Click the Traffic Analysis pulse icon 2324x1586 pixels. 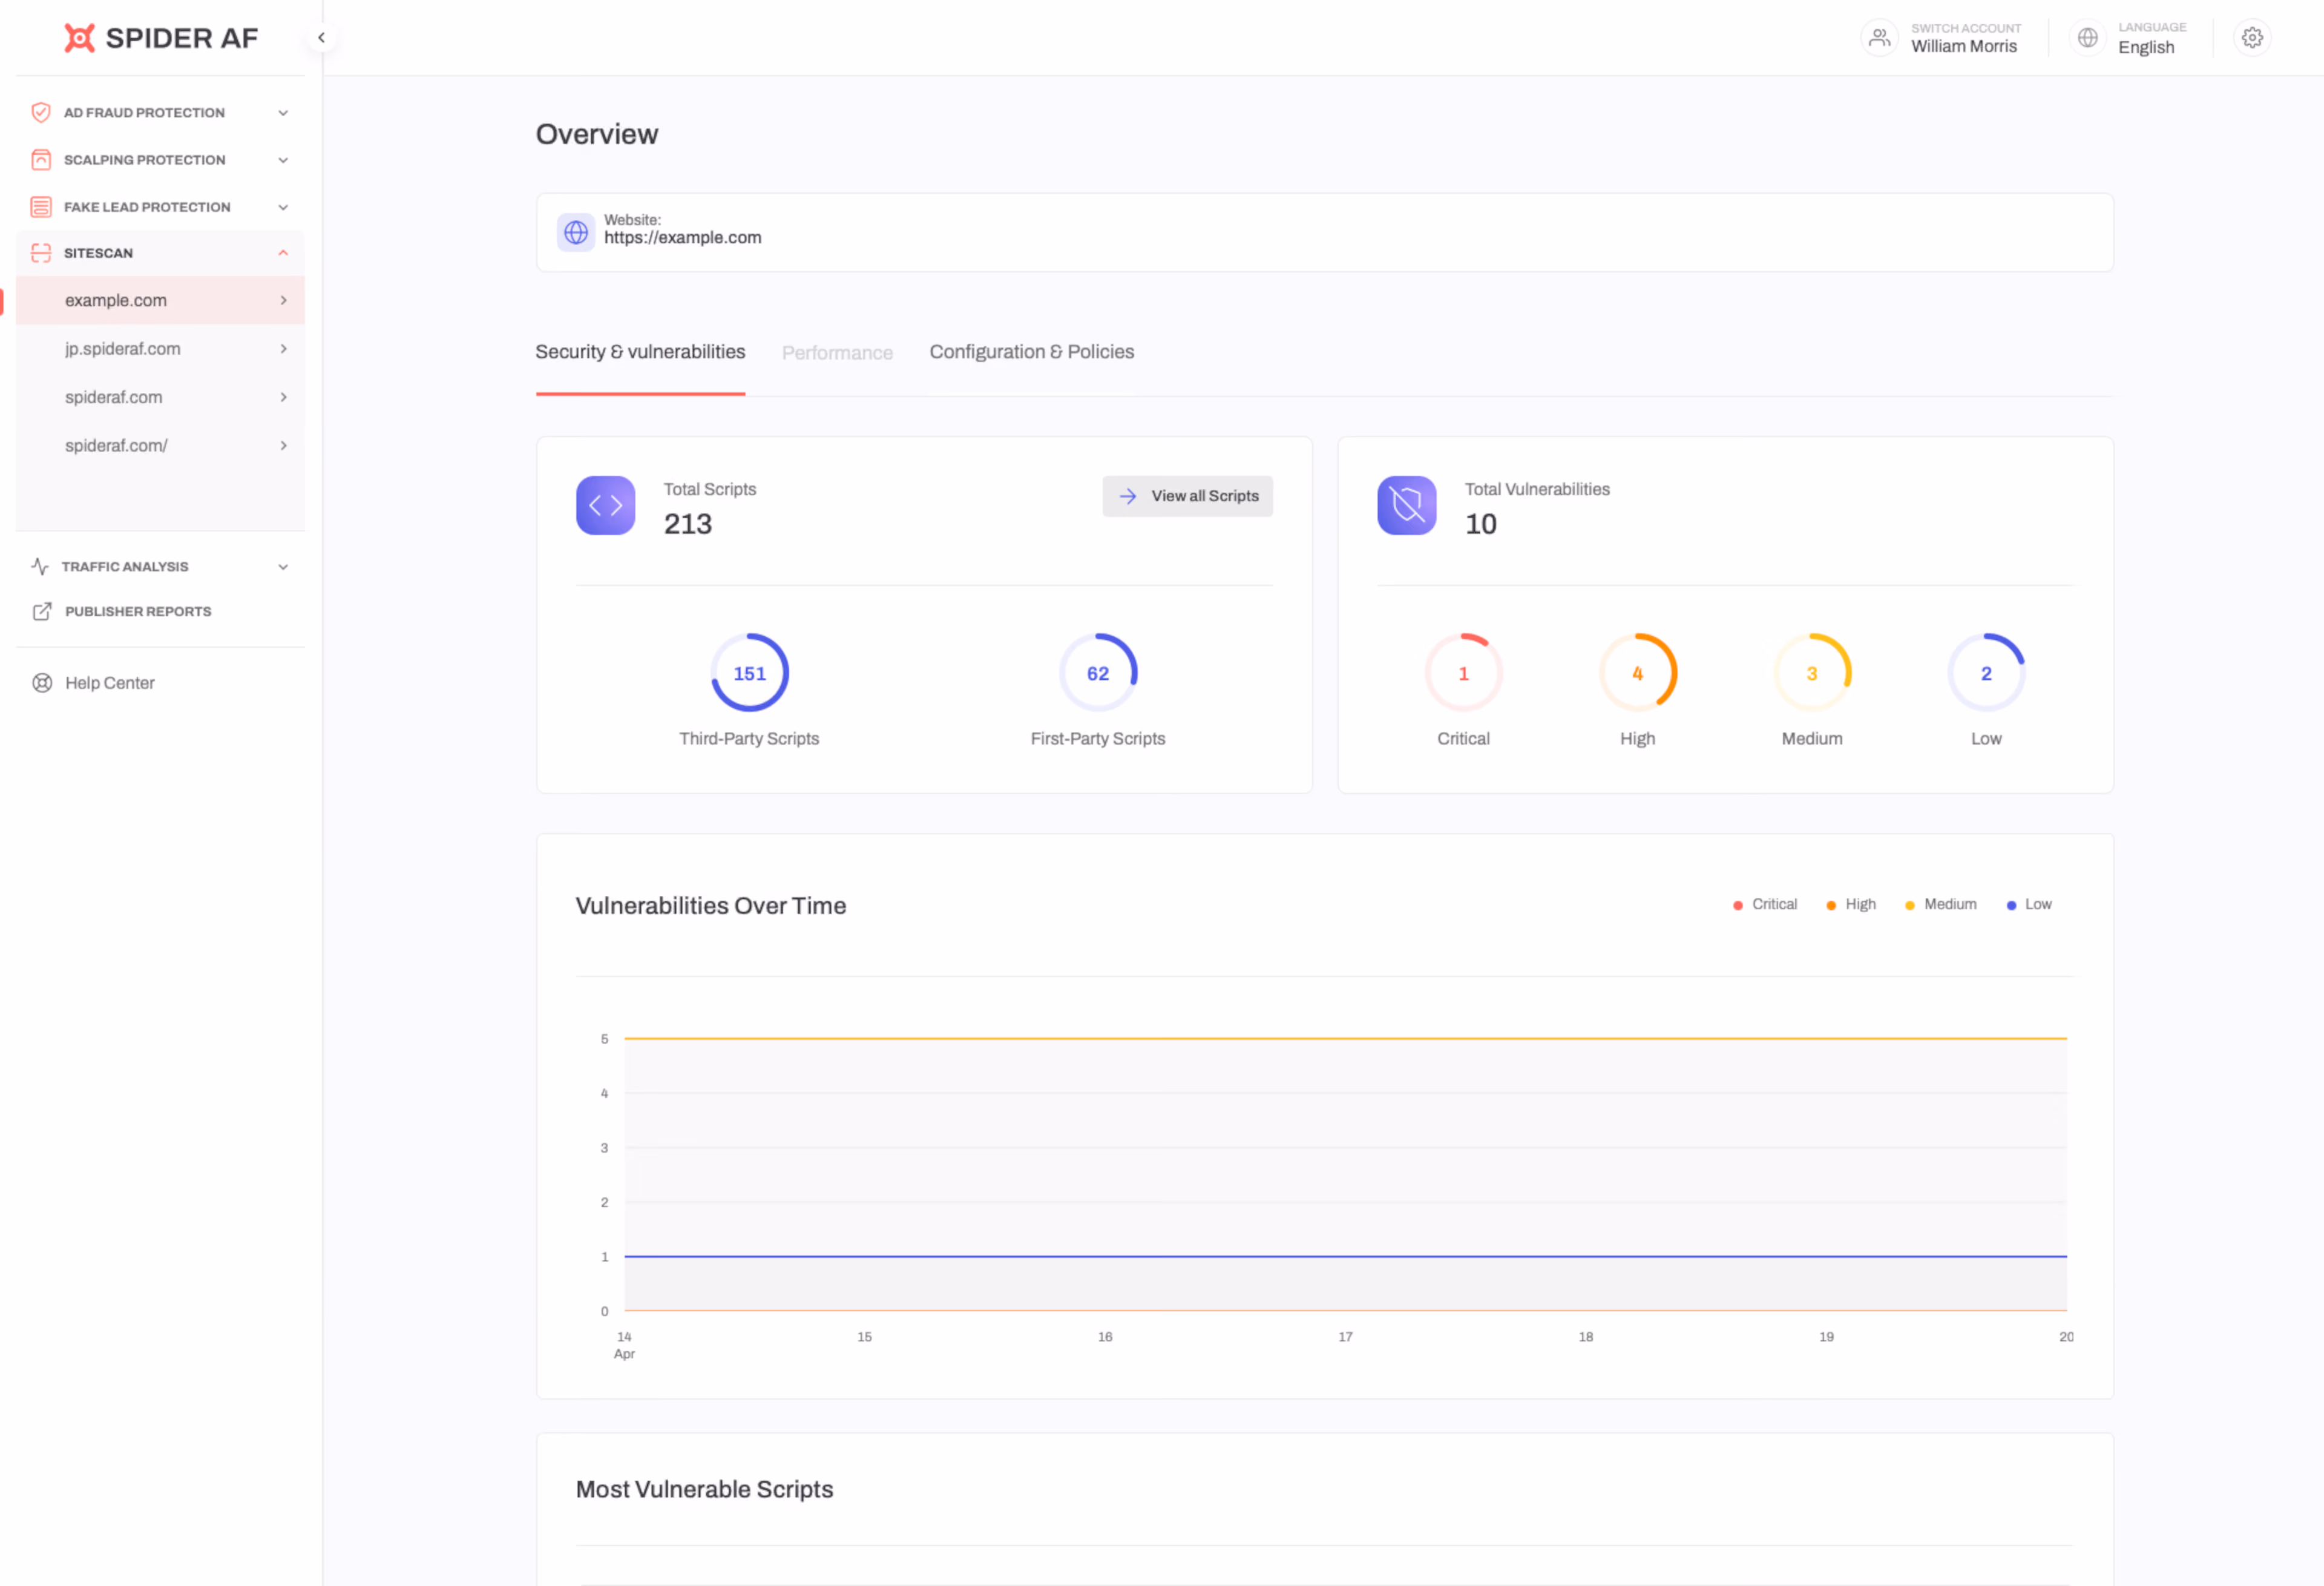(x=40, y=566)
